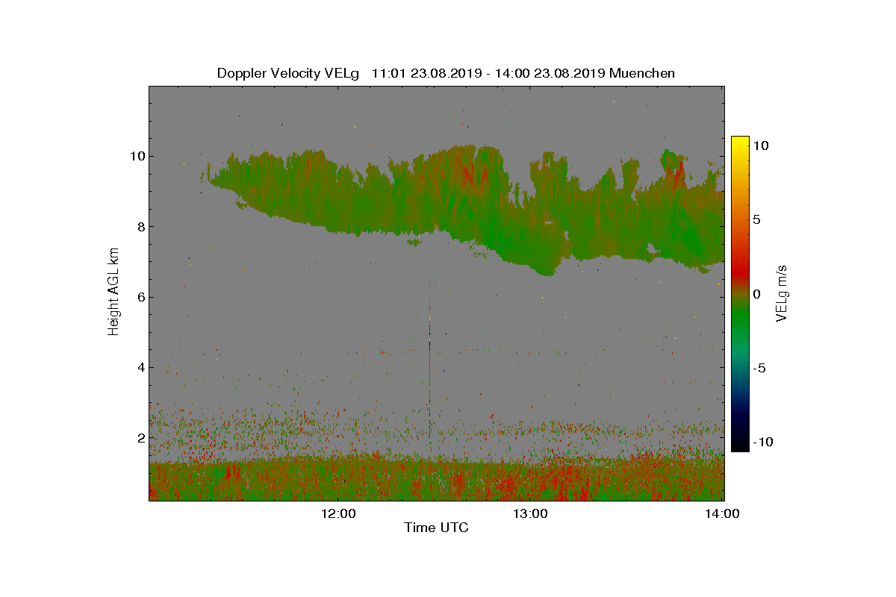
Task: Click the colorbar value -10
Action: click(x=762, y=442)
